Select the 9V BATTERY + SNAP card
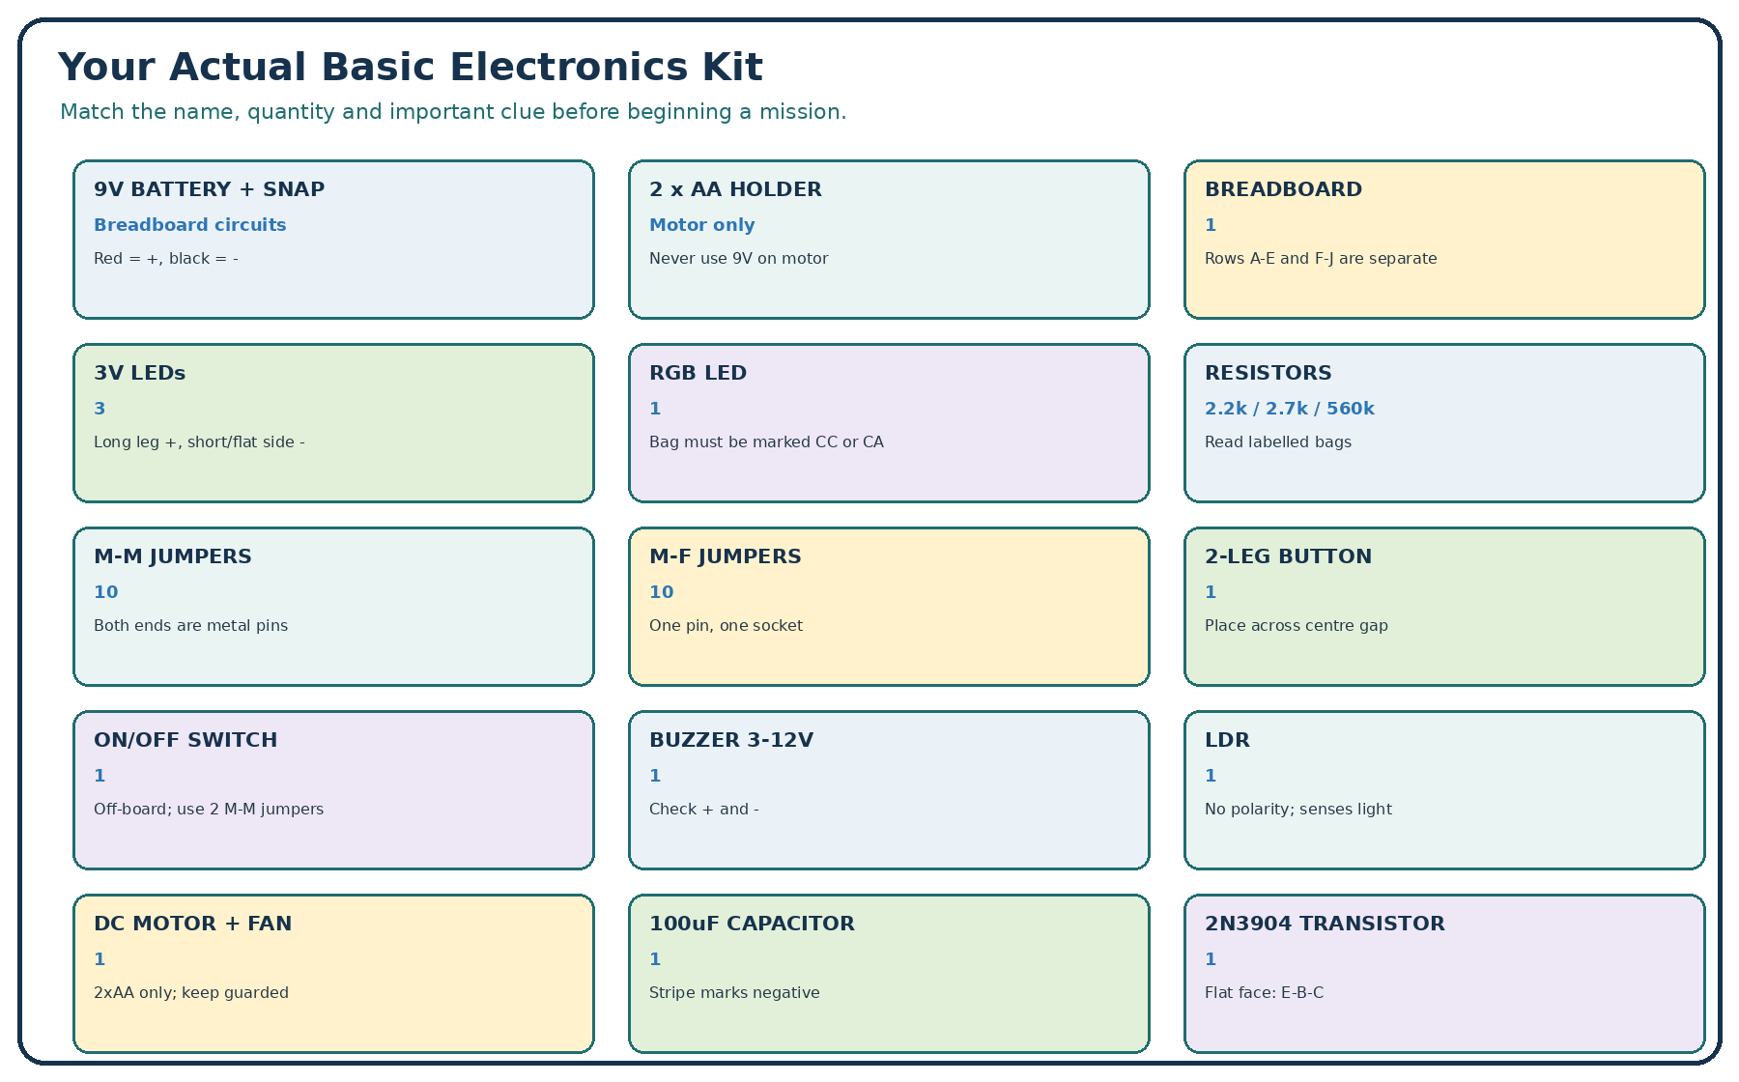Viewport: 1739px width, 1082px height. pyautogui.click(x=333, y=240)
